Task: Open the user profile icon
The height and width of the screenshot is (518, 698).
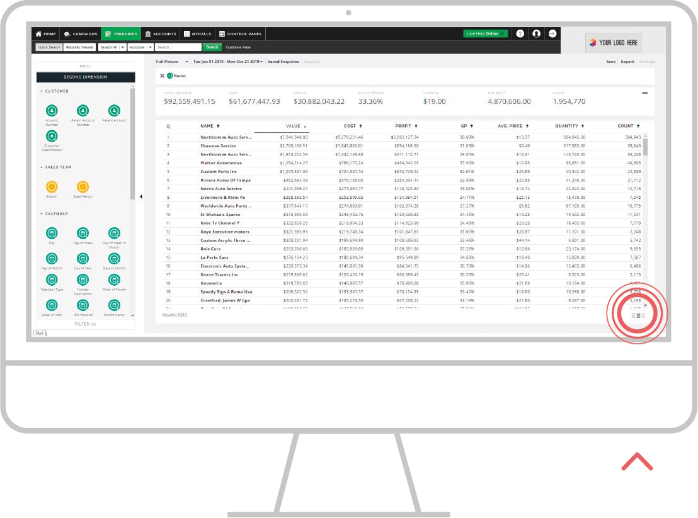Action: tap(536, 34)
